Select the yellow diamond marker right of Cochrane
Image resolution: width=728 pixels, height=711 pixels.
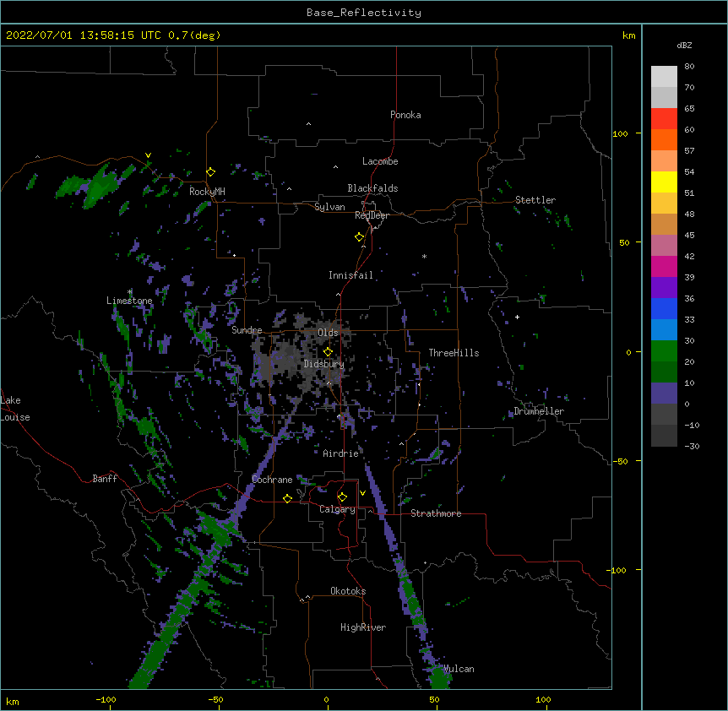tap(287, 498)
